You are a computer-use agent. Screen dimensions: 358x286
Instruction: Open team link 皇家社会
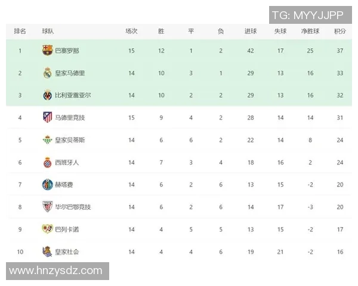(x=67, y=251)
